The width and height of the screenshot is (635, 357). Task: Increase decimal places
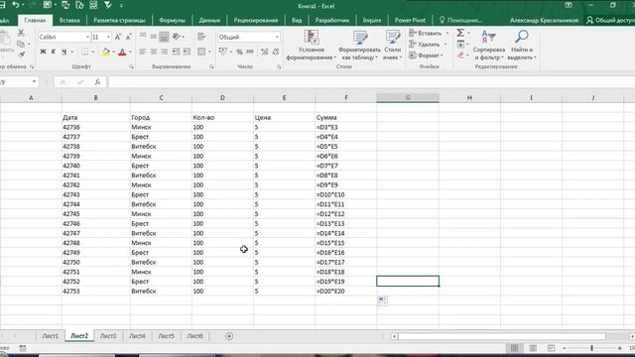265,52
